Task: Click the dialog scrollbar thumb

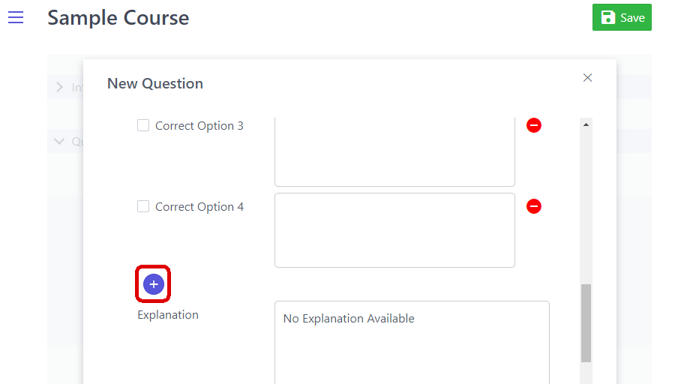Action: click(586, 322)
